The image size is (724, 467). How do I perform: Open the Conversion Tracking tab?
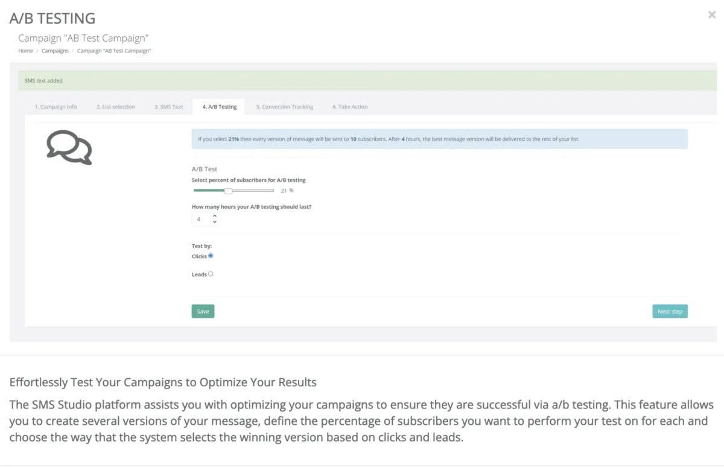[x=284, y=107]
